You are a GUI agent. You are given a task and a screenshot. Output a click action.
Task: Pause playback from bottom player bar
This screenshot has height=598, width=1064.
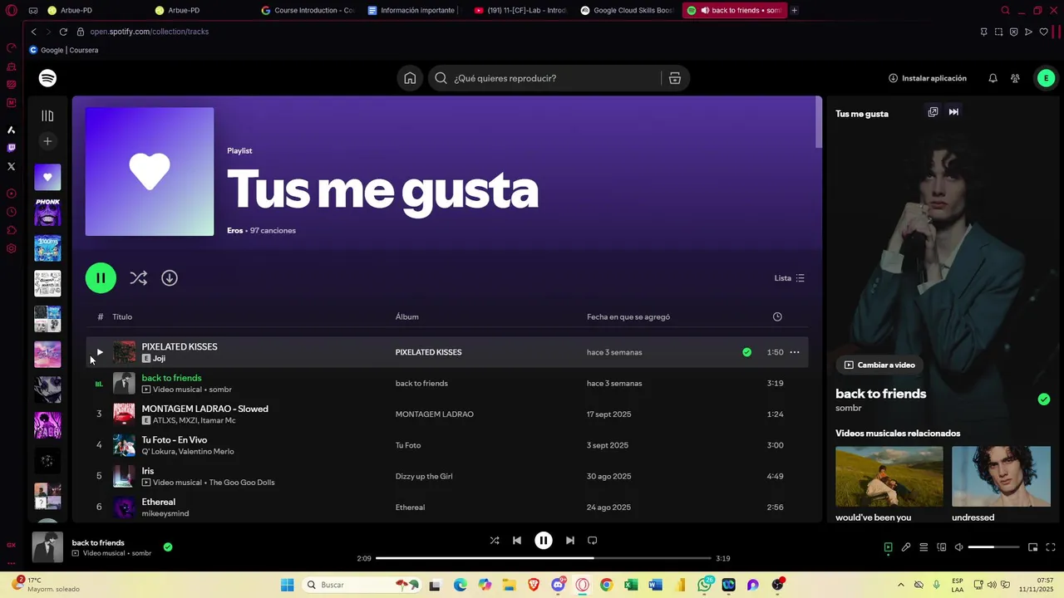tap(543, 540)
